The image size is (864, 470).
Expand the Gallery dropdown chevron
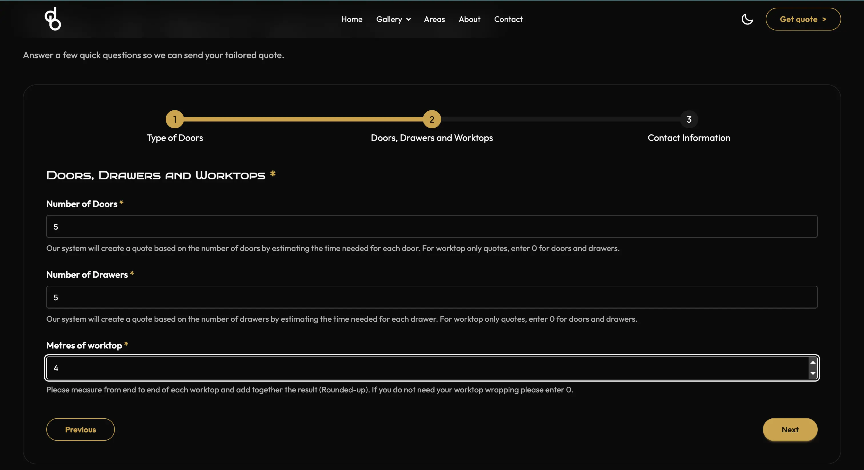[x=409, y=19]
